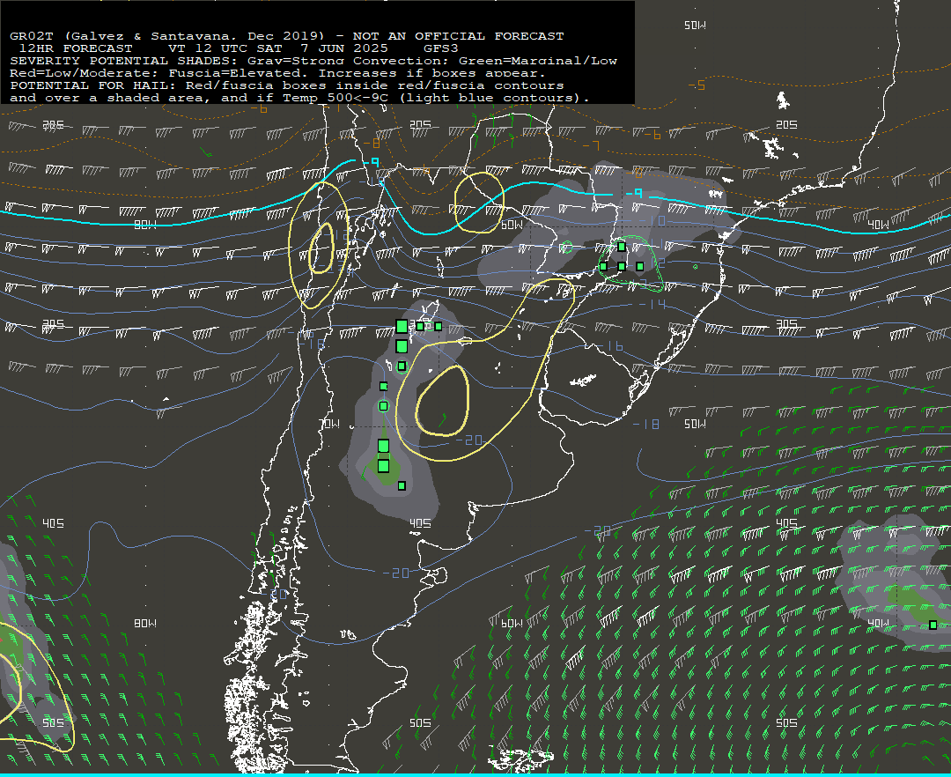Click the upper "40W" longitude label
The width and height of the screenshot is (951, 777).
coord(878,225)
